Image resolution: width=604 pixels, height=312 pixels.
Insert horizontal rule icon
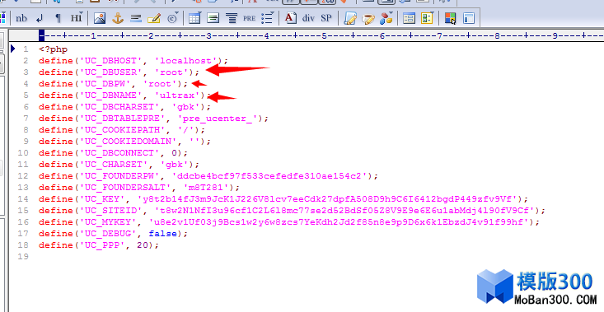136,18
